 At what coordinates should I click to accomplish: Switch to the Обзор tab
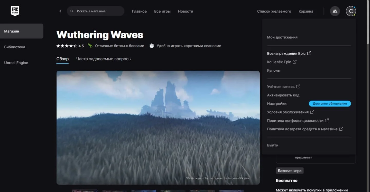pos(62,59)
